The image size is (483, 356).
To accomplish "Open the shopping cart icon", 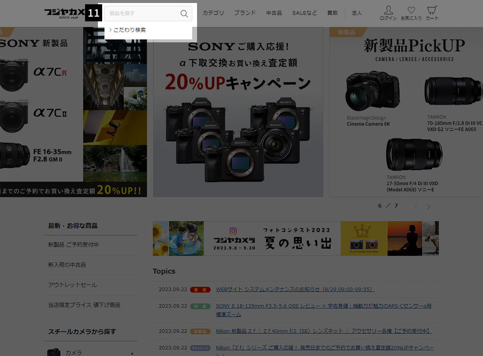I will tap(432, 13).
